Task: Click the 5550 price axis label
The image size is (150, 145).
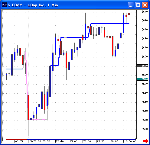Action: coord(145,102)
